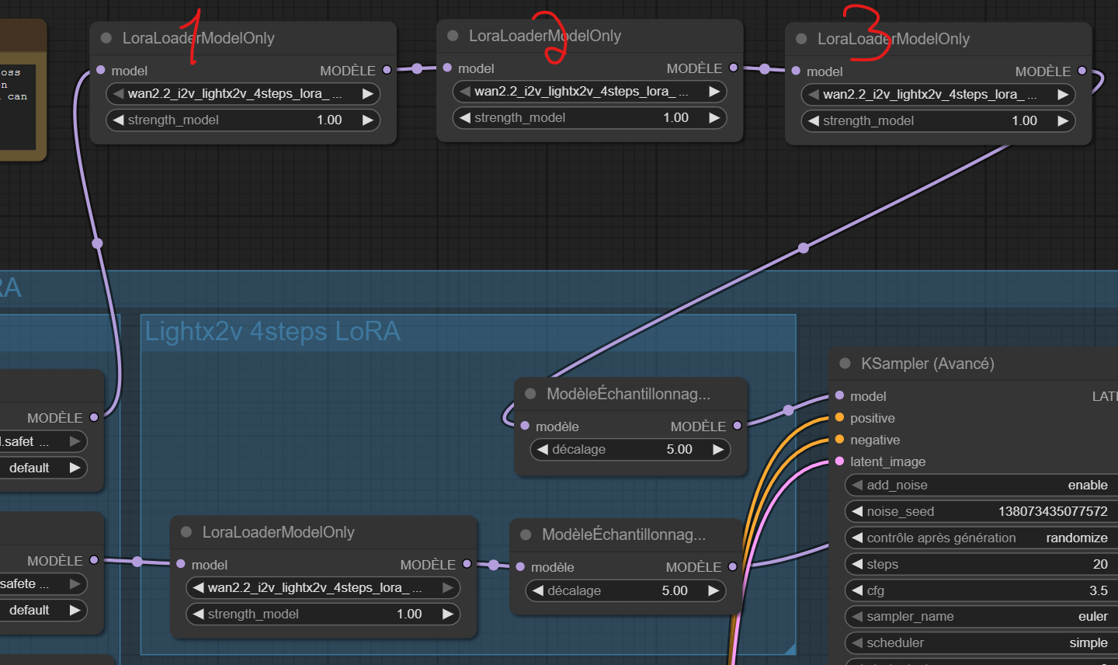Click the latent_image input port on KSampler
This screenshot has height=665, width=1118.
839,461
